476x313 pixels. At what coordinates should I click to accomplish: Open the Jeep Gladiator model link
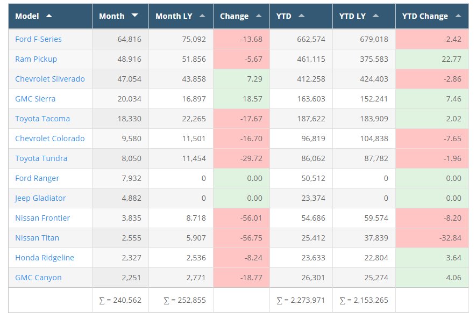40,198
